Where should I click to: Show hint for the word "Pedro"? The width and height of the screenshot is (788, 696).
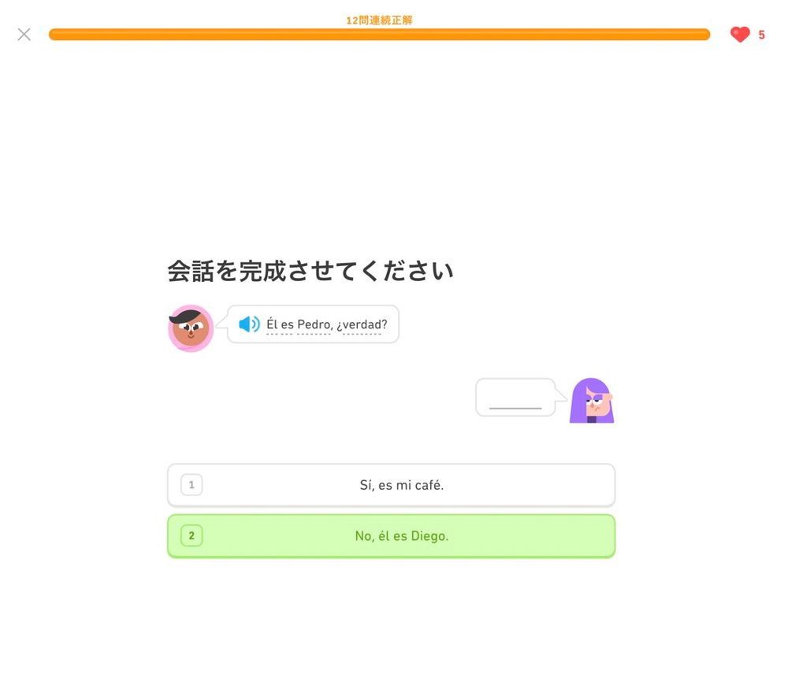tap(314, 324)
